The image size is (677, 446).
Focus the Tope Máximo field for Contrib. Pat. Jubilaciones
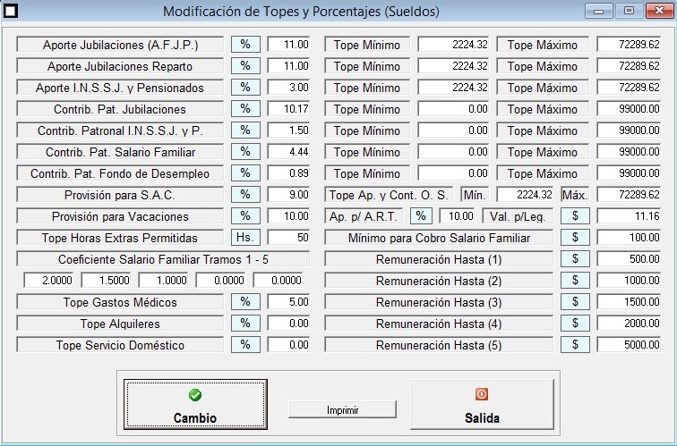coord(628,109)
